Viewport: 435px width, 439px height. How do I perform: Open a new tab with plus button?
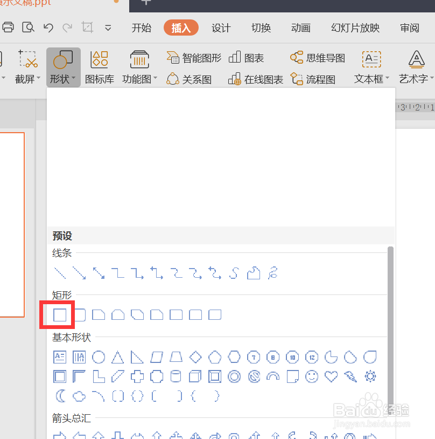coord(145,2)
